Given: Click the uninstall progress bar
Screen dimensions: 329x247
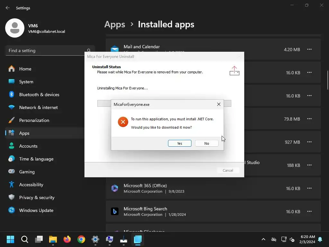Looking at the screenshot, I should [x=164, y=103].
